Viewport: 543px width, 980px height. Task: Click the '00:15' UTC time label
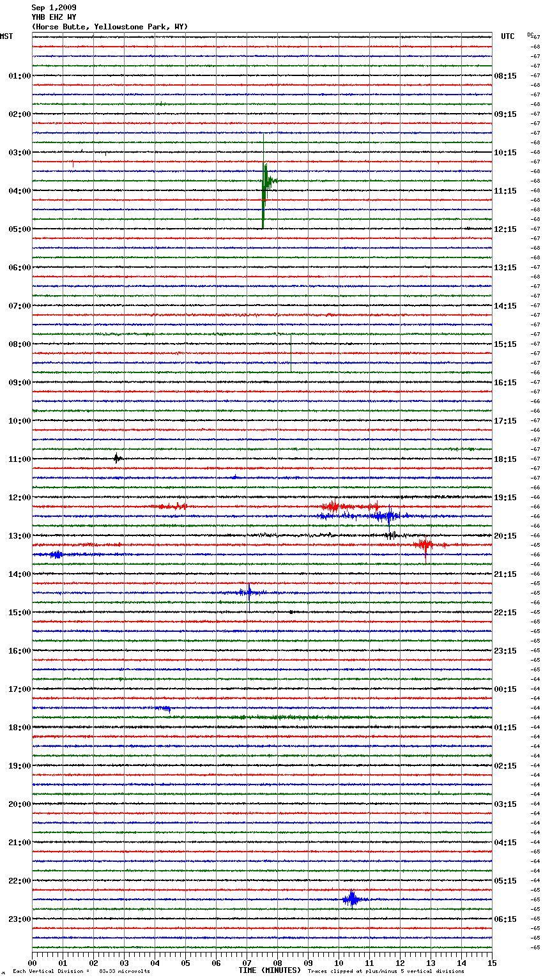pos(505,689)
